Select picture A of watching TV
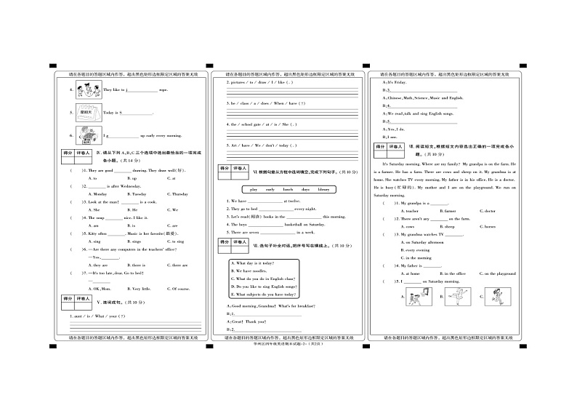Viewport: 577px width, 408px height. point(416,297)
